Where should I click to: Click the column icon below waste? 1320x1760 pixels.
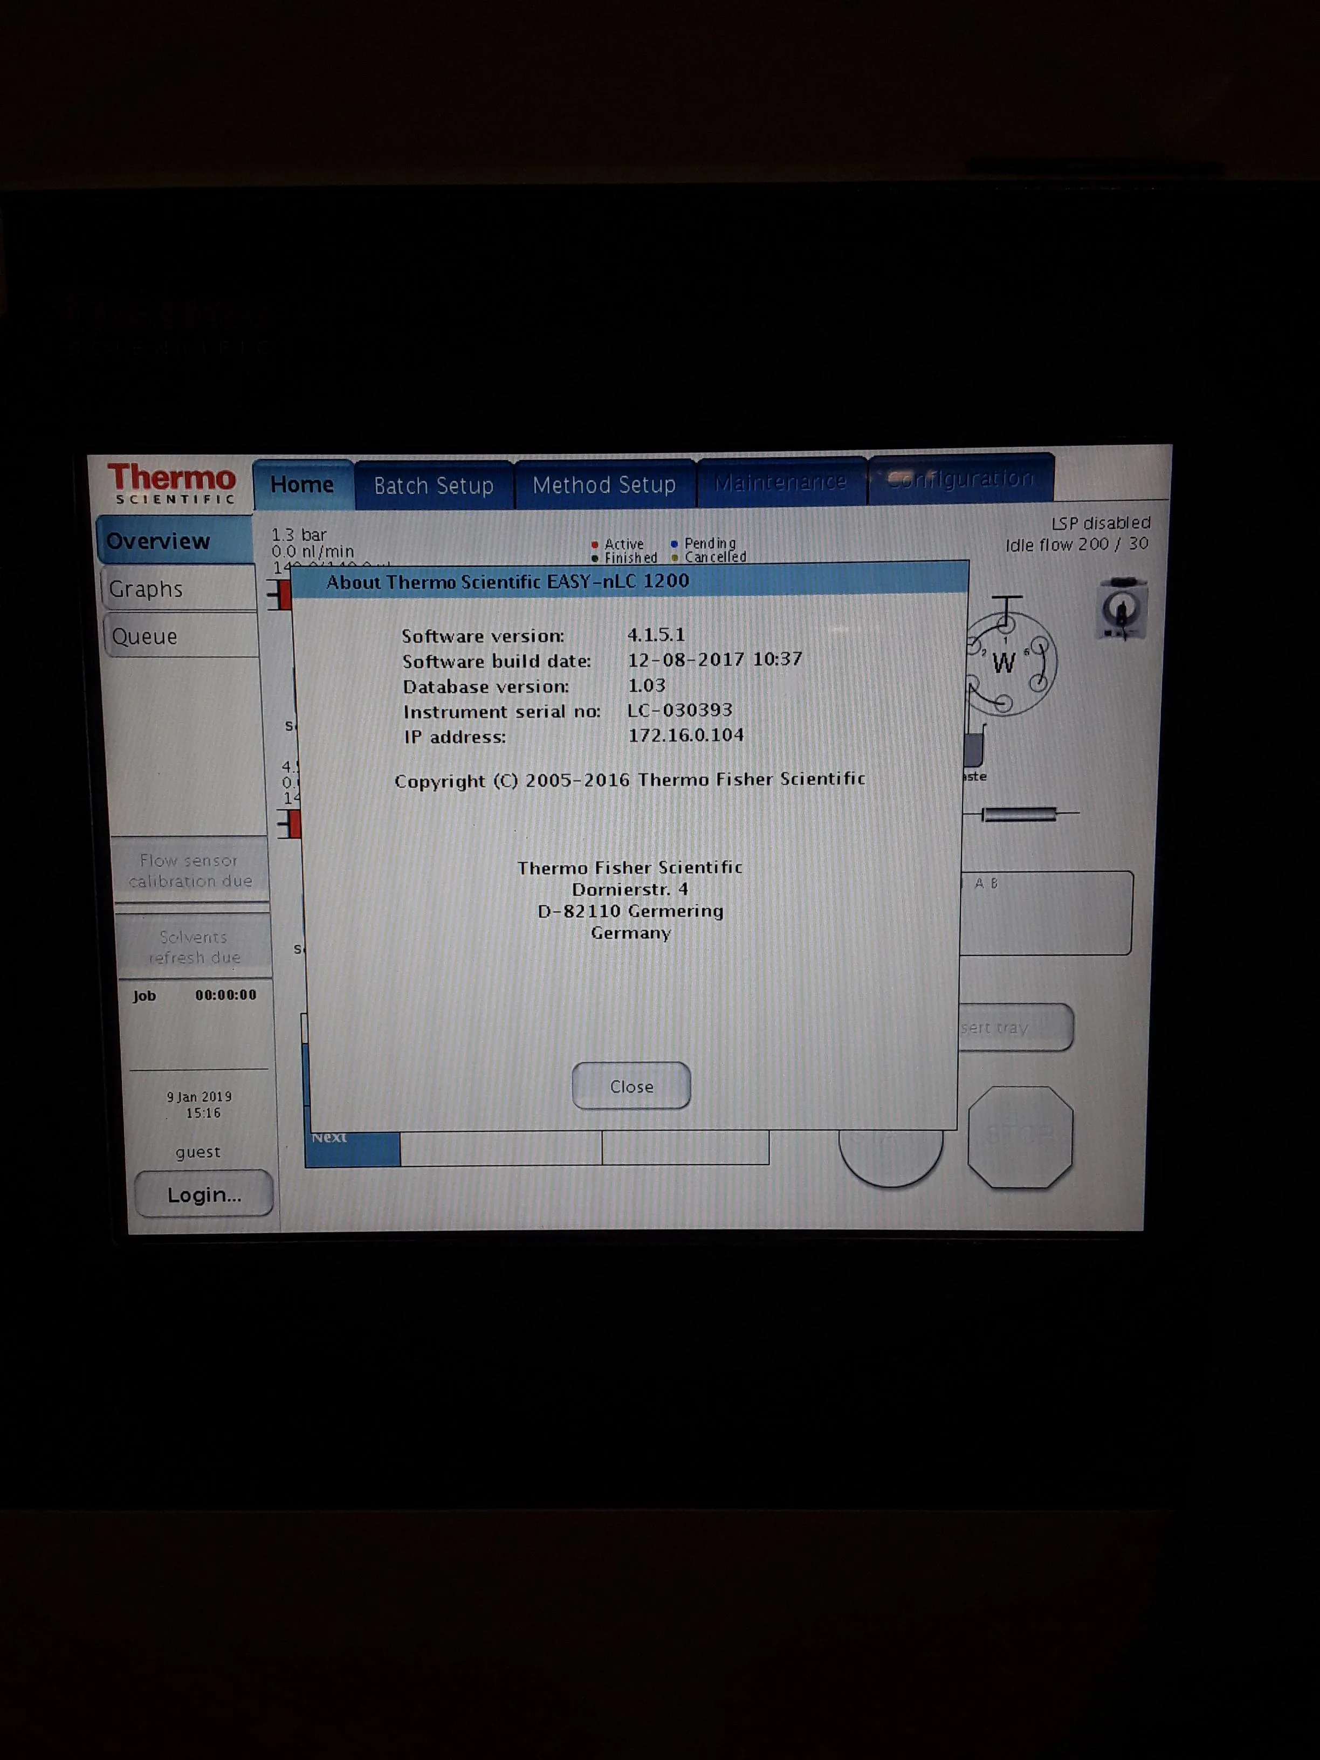click(x=1019, y=814)
